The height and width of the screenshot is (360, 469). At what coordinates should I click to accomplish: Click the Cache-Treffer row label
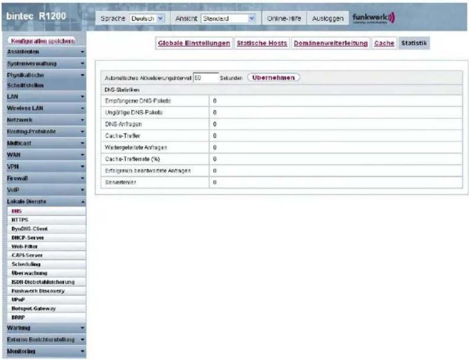(x=122, y=136)
